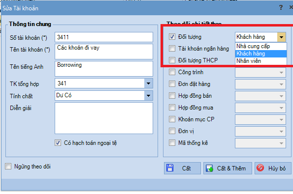Image resolution: width=293 pixels, height=194 pixels.
Task: Select Nhà cung cấp from the list
Action: click(x=261, y=46)
